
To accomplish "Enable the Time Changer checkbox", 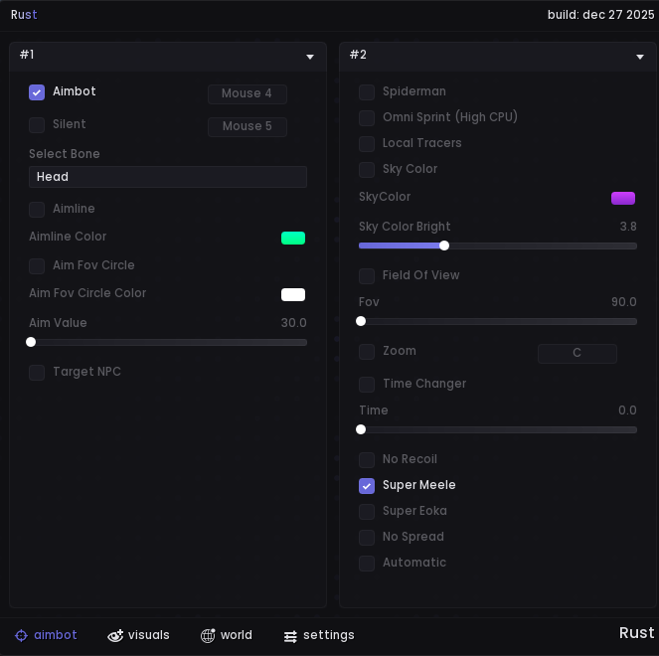I will (x=367, y=385).
